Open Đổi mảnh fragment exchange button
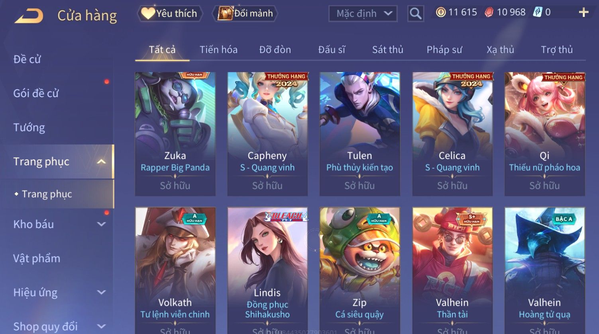Image resolution: width=599 pixels, height=334 pixels. (x=245, y=14)
